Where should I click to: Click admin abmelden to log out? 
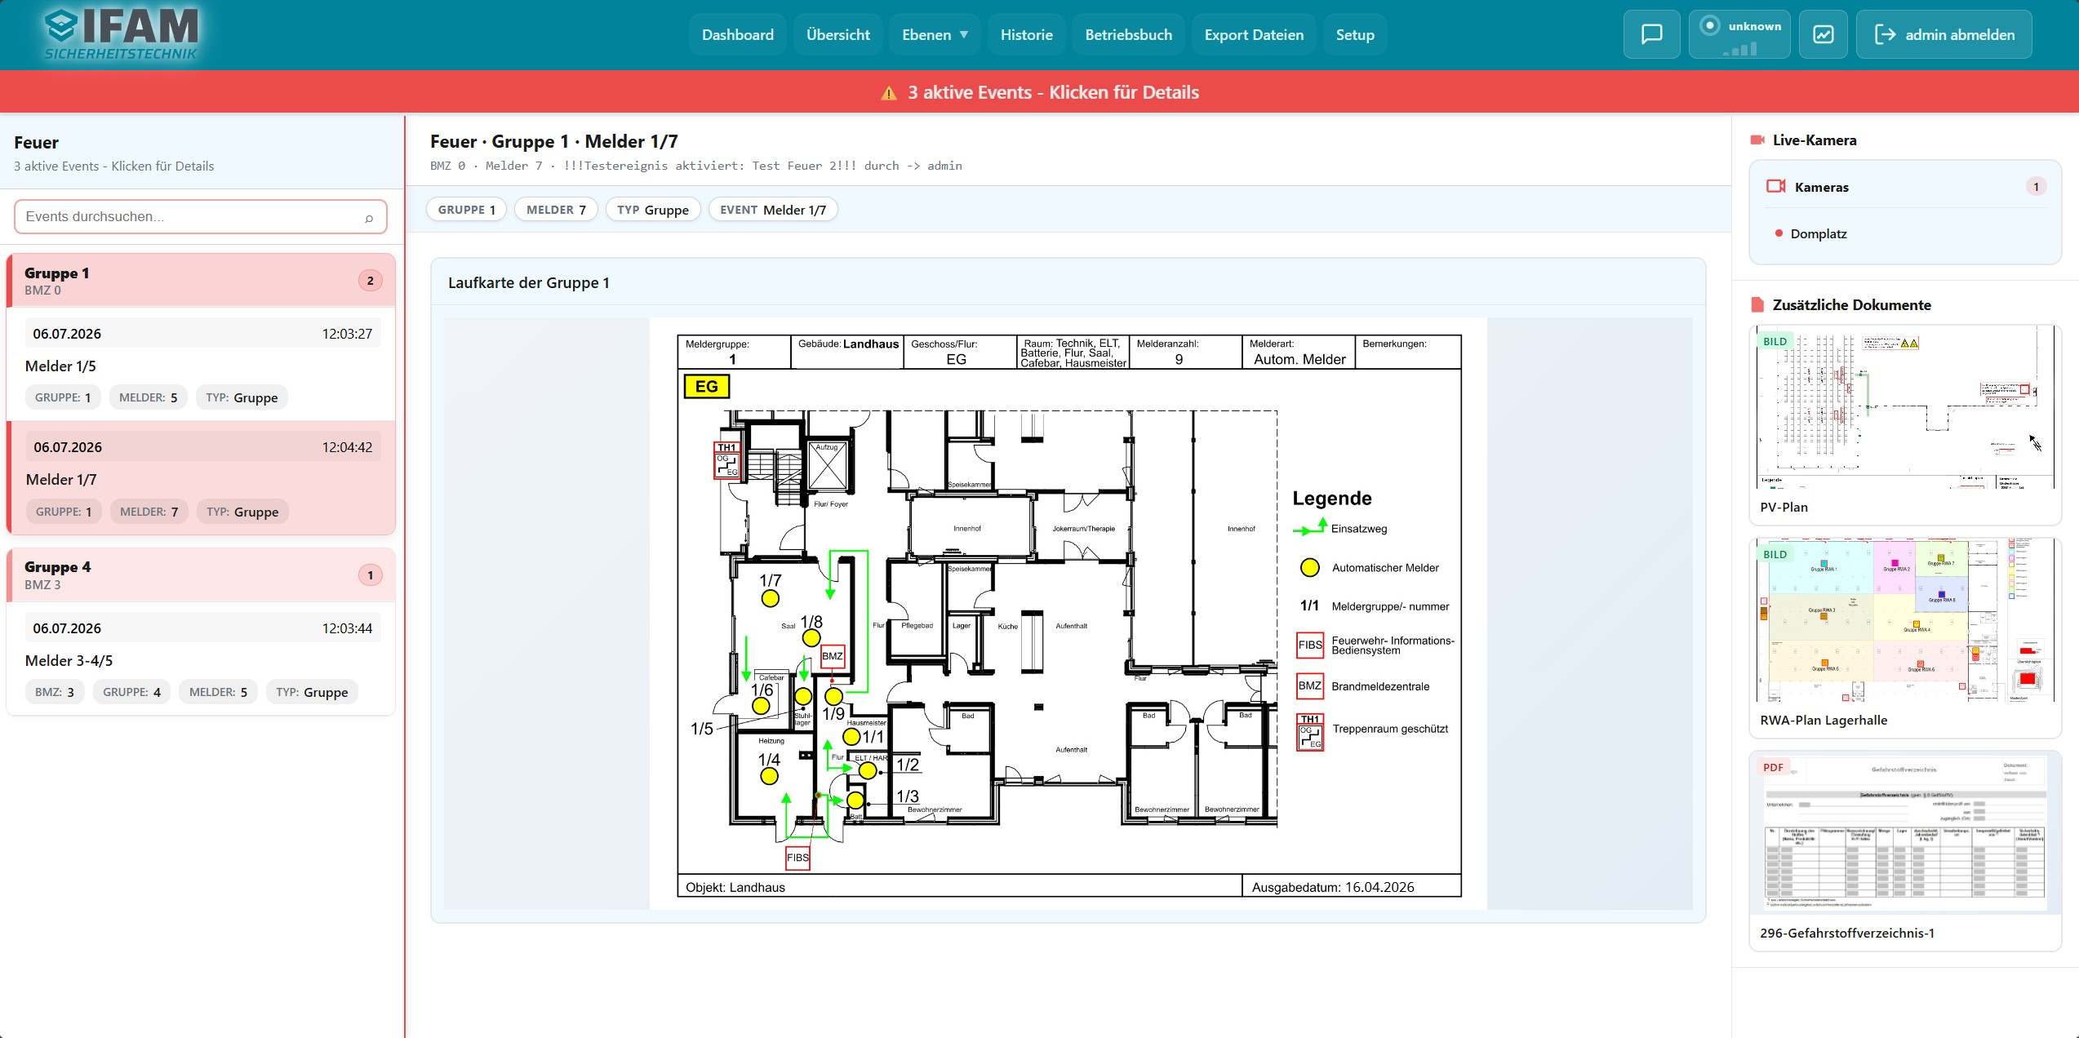click(1944, 34)
